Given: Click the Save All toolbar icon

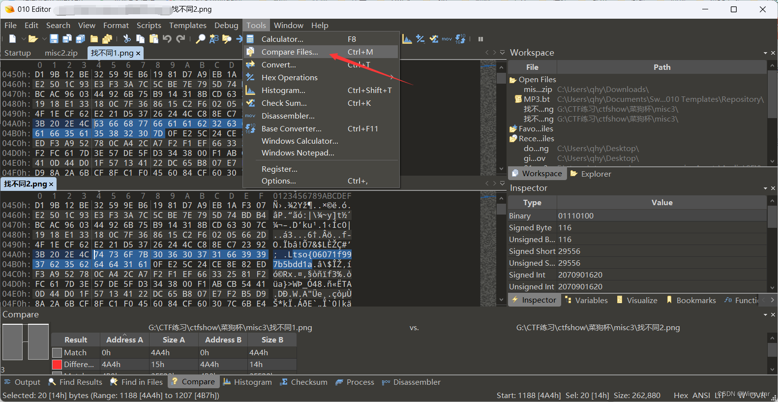Looking at the screenshot, I should click(x=80, y=39).
